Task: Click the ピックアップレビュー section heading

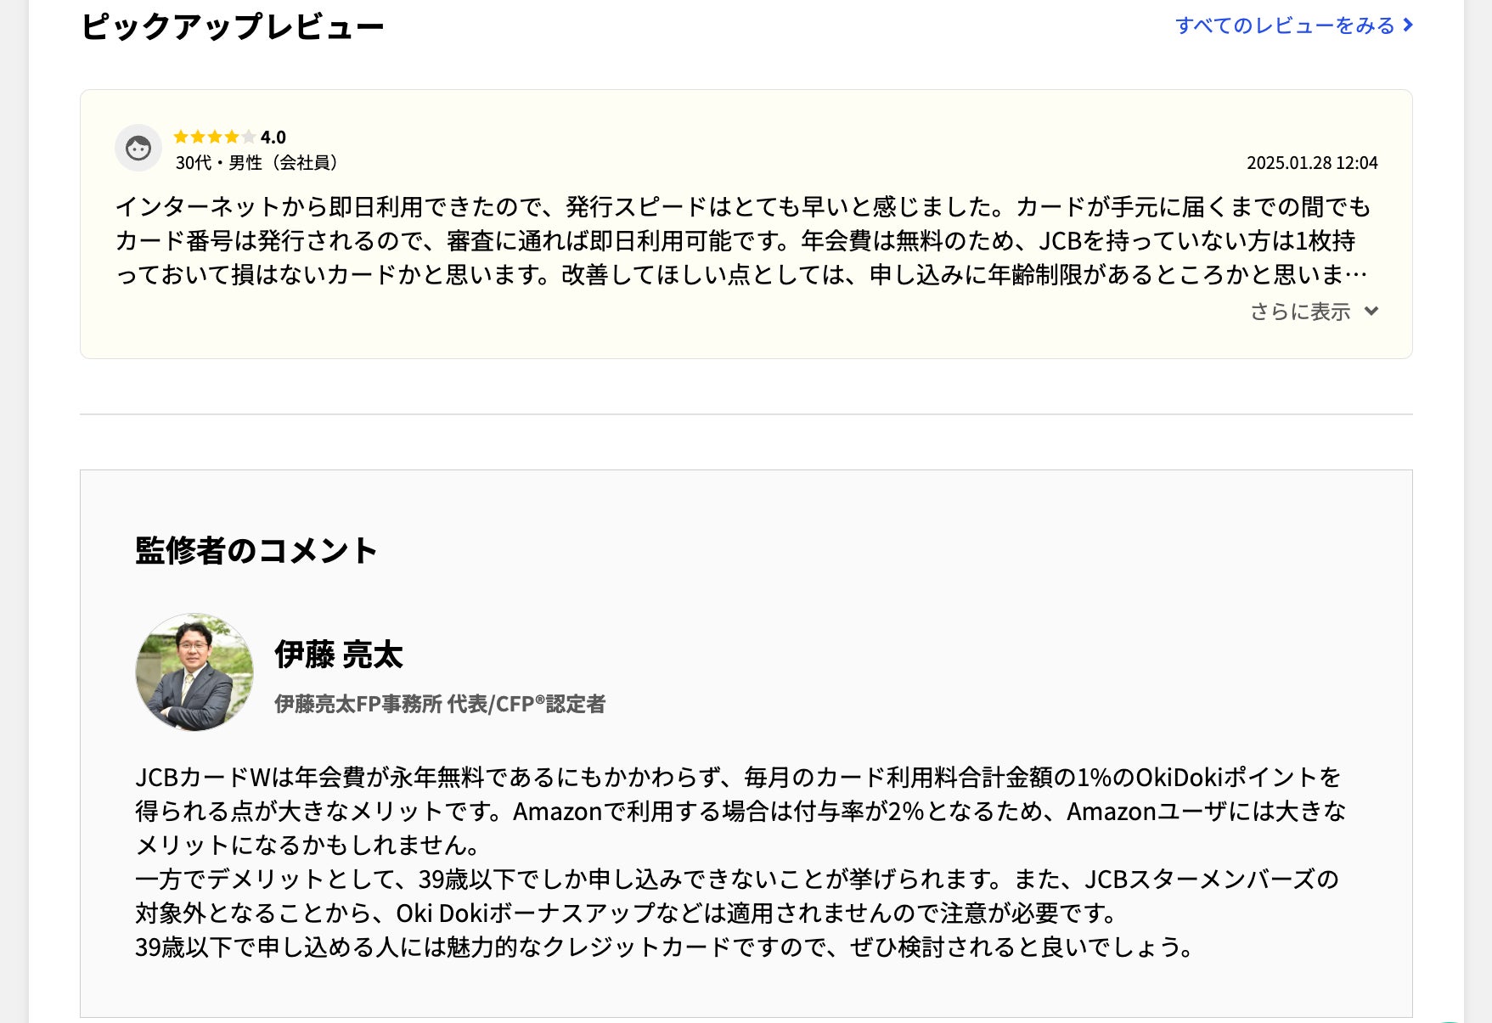Action: pos(233,26)
